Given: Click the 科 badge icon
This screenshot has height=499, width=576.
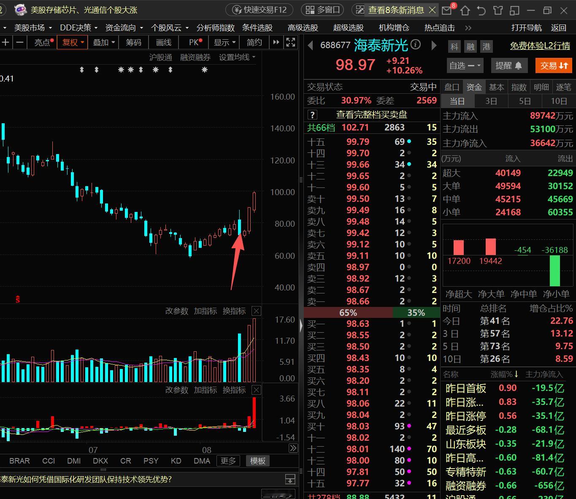Looking at the screenshot, I should click(454, 46).
